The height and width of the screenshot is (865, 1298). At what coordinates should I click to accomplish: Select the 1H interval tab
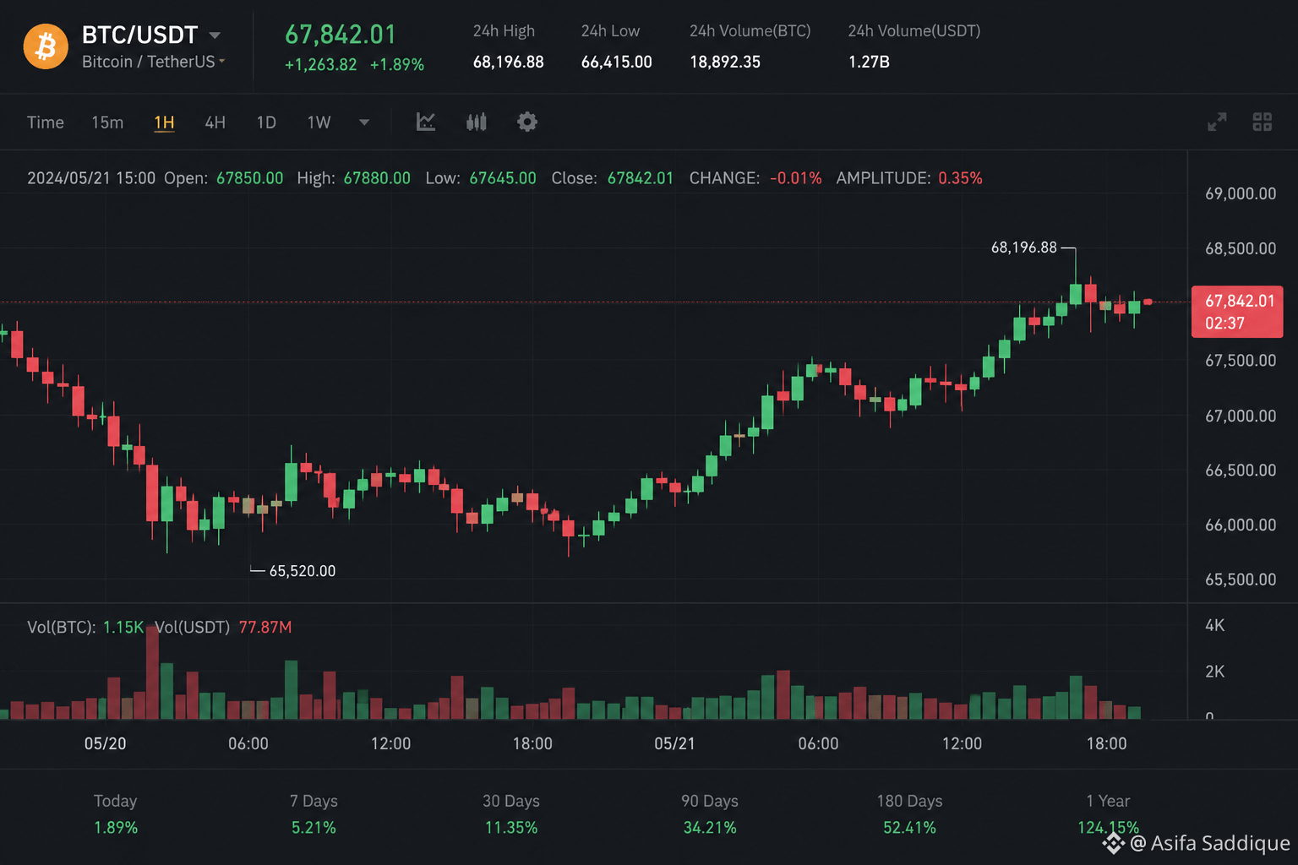coord(164,122)
